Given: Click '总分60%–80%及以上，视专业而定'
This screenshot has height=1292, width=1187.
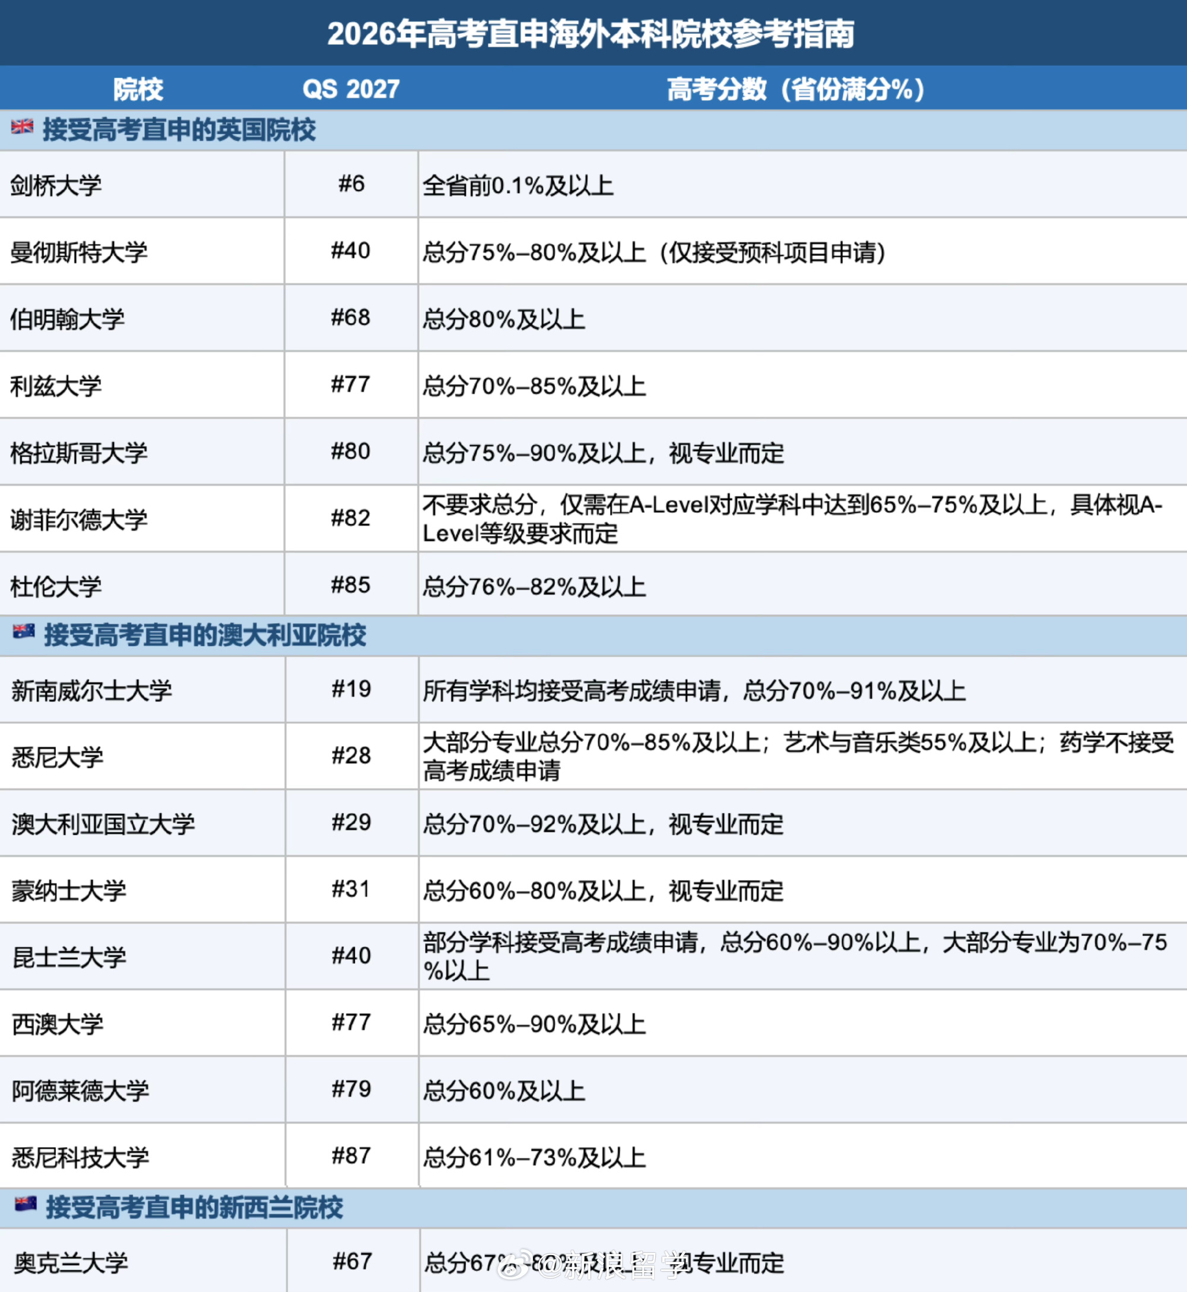Looking at the screenshot, I should (603, 891).
